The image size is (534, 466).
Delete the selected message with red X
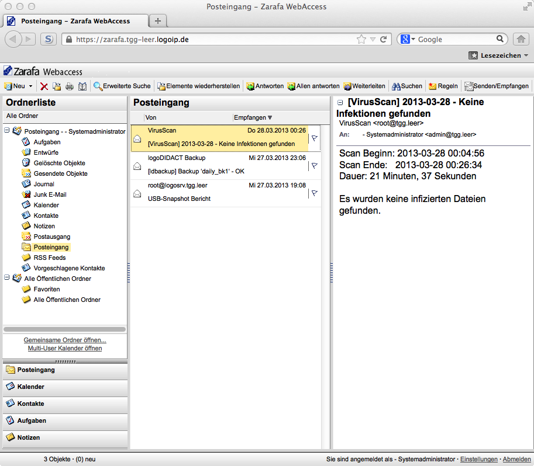point(44,86)
